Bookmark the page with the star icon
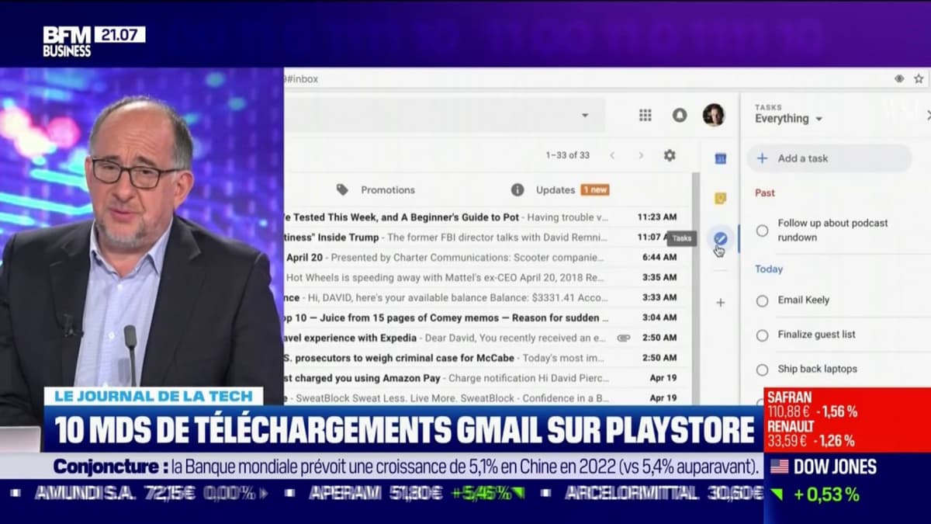The width and height of the screenshot is (931, 524). pos(919,78)
